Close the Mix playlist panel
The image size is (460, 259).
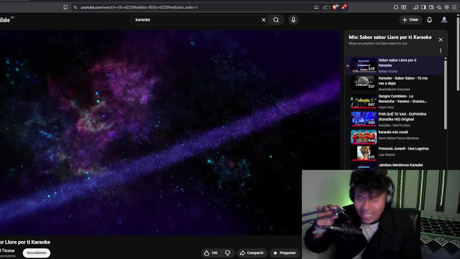tap(441, 40)
